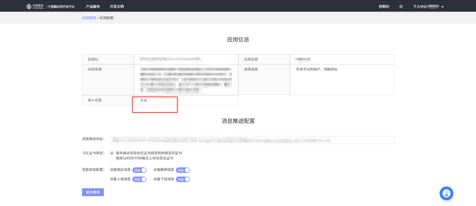476x206 pixels.
Task: Click the 应用管理 breadcrumb link
Action: [x=89, y=18]
